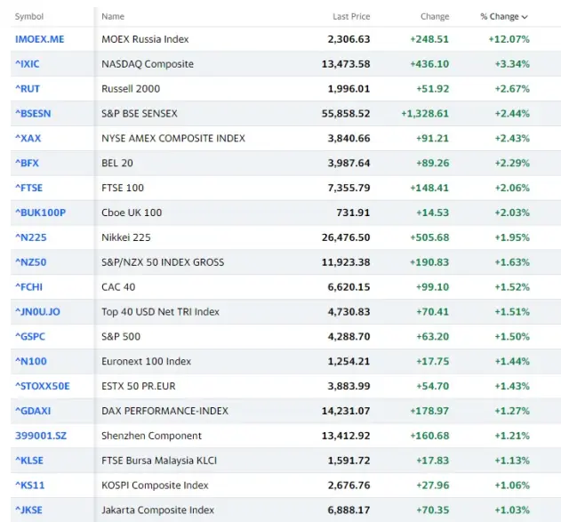
Task: Click the +2.67% percent change
Action: [x=512, y=88]
